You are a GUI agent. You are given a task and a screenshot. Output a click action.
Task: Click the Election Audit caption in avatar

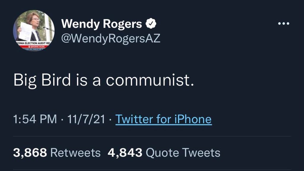[x=33, y=43]
